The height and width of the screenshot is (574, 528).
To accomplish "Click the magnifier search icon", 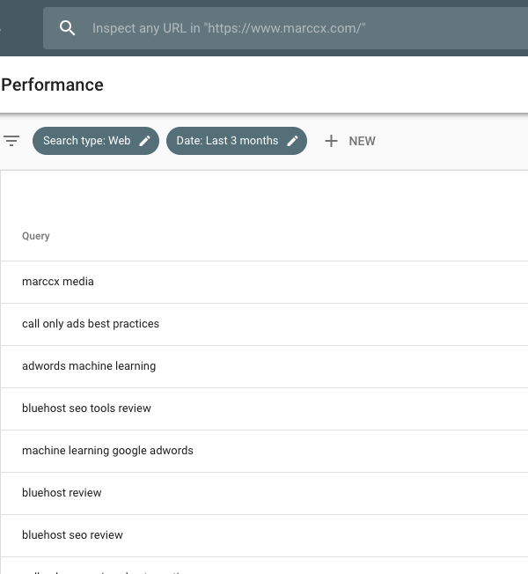I will coord(68,28).
